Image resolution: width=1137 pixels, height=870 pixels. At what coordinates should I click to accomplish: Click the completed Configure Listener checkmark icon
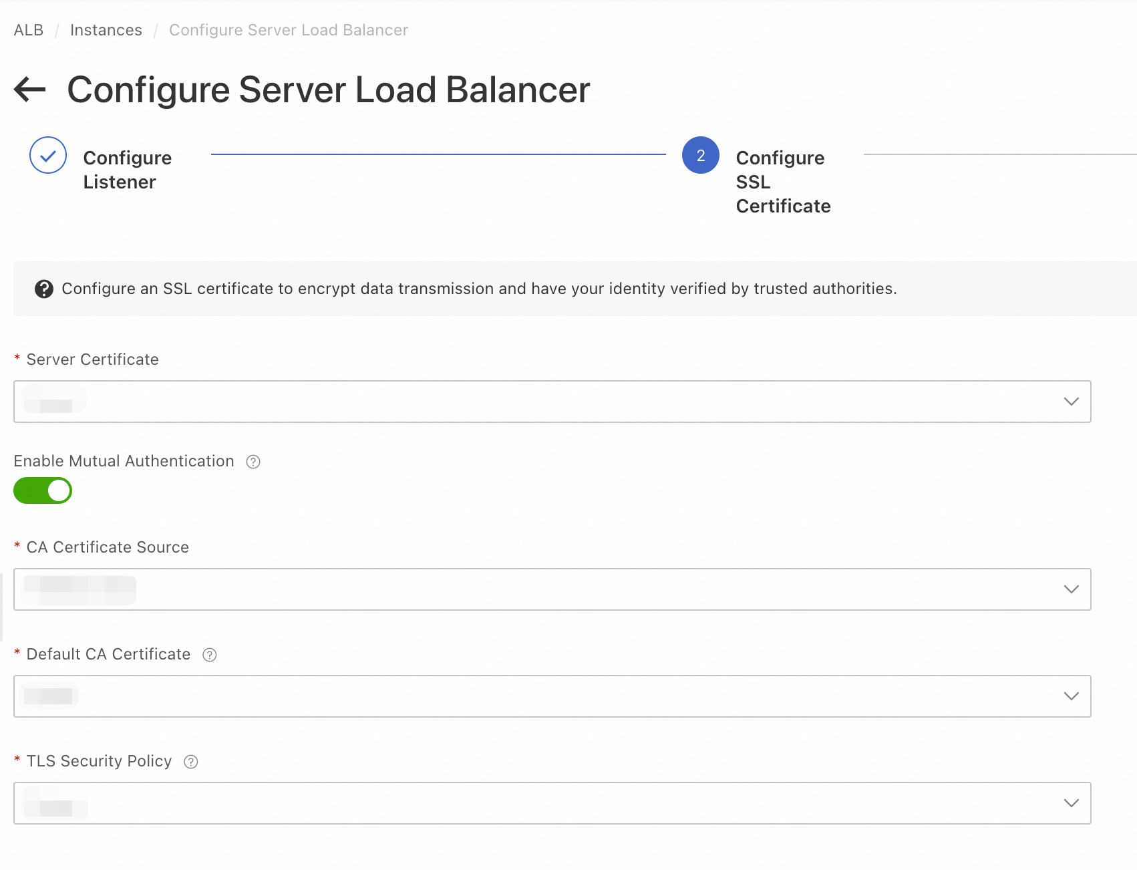[x=48, y=155]
